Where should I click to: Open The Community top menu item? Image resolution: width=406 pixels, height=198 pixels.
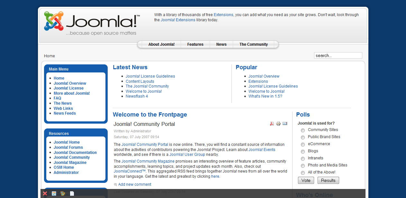tap(254, 44)
